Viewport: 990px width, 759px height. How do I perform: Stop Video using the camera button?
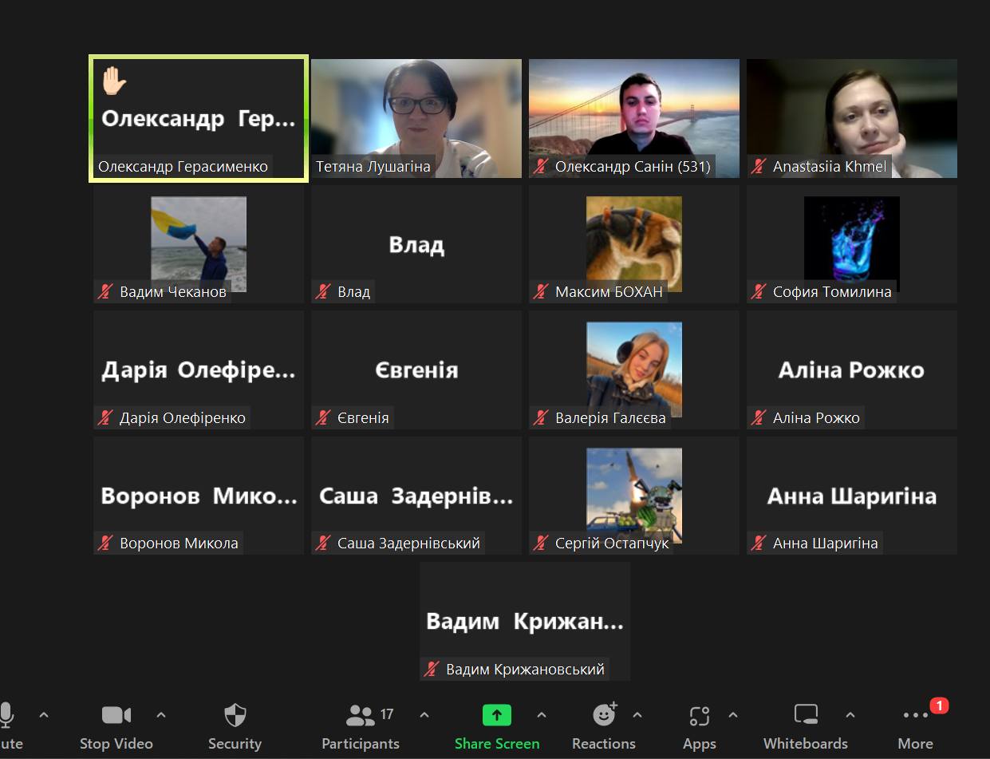pyautogui.click(x=116, y=715)
